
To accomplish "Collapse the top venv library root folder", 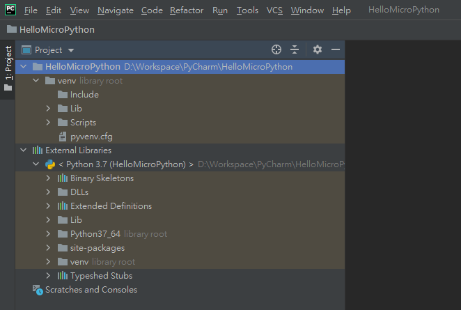I will point(36,80).
